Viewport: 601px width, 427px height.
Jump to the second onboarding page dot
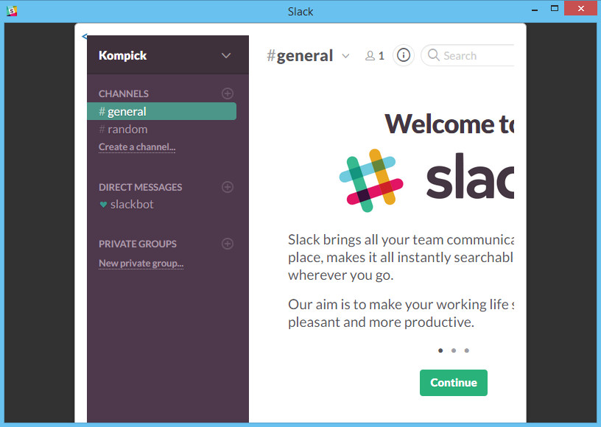454,350
